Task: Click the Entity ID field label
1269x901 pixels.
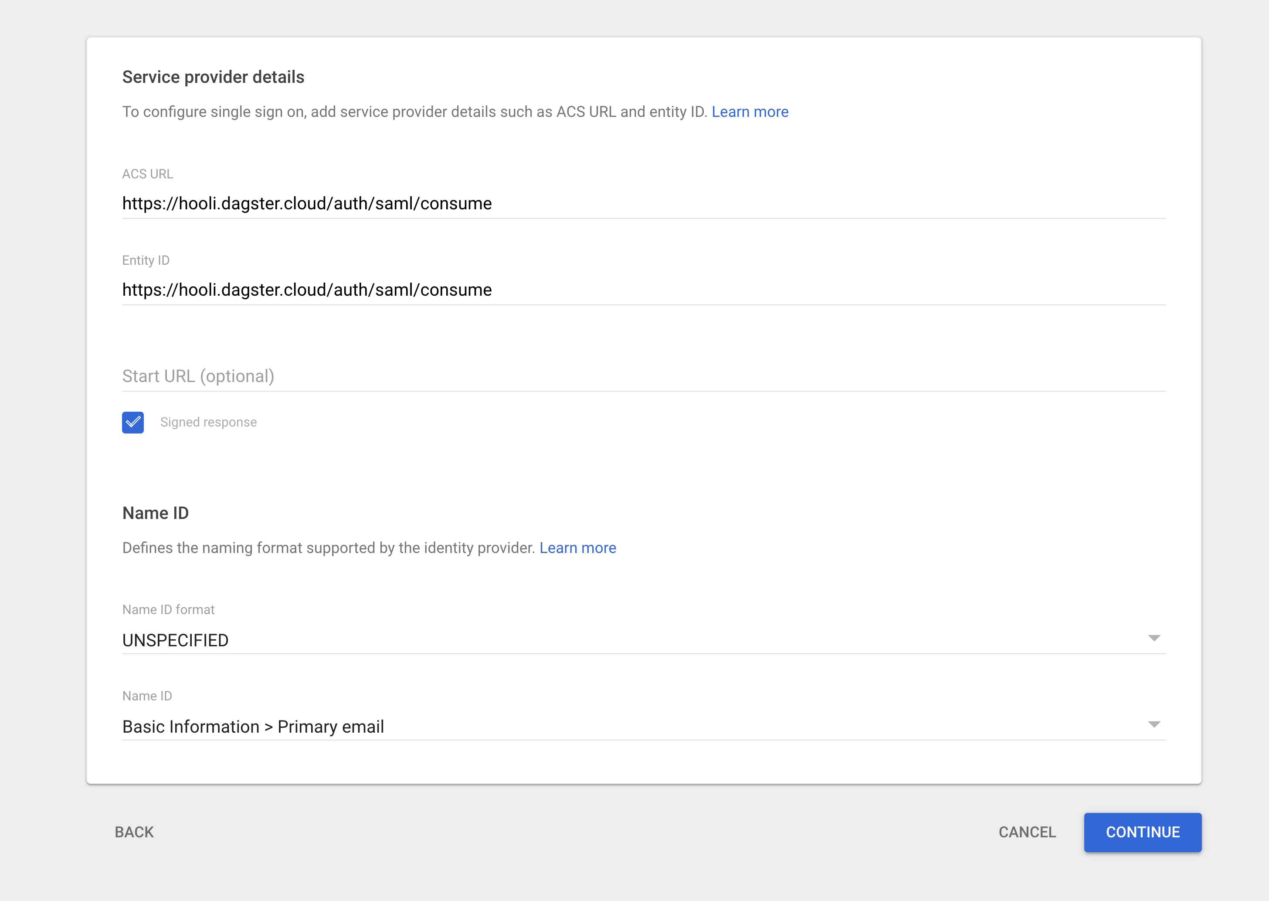Action: (146, 261)
